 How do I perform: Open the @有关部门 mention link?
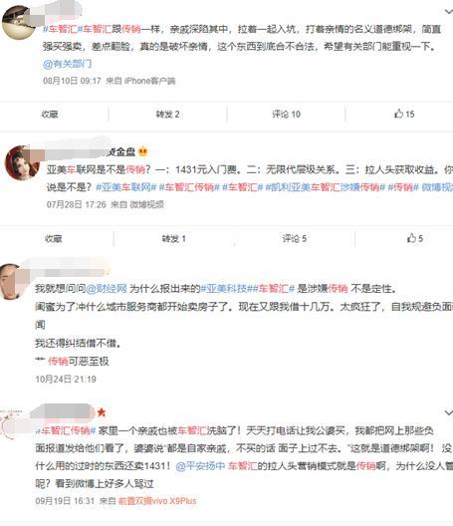pyautogui.click(x=67, y=64)
